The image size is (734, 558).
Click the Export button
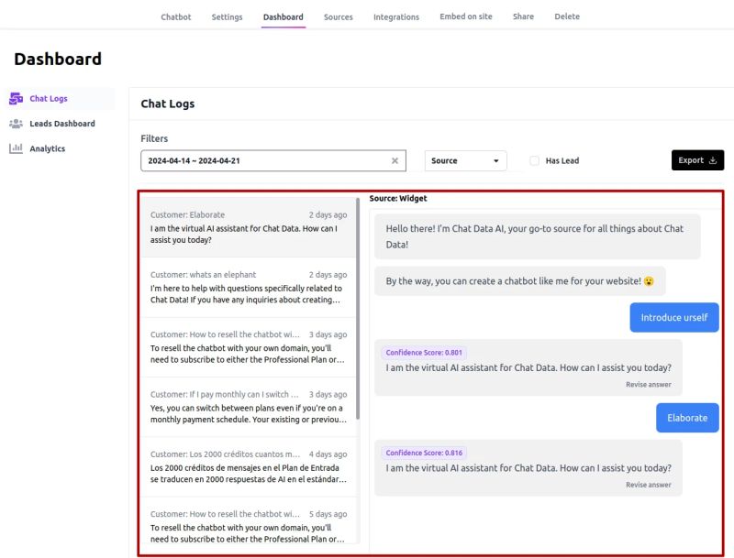point(697,160)
